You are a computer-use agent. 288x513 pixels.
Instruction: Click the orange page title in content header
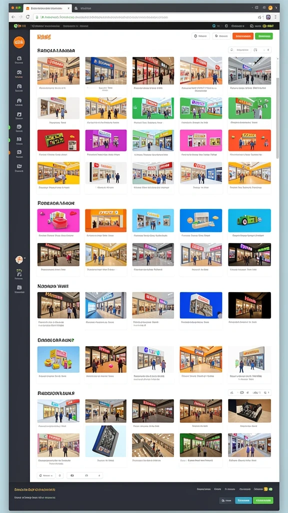pos(44,37)
